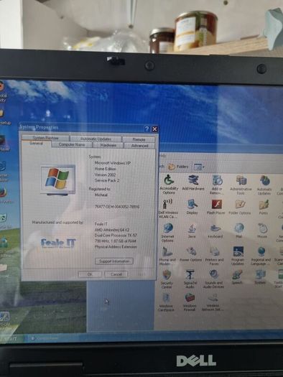Switch to the System Restore tab
Image resolution: width=283 pixels, height=377 pixels.
[45, 138]
